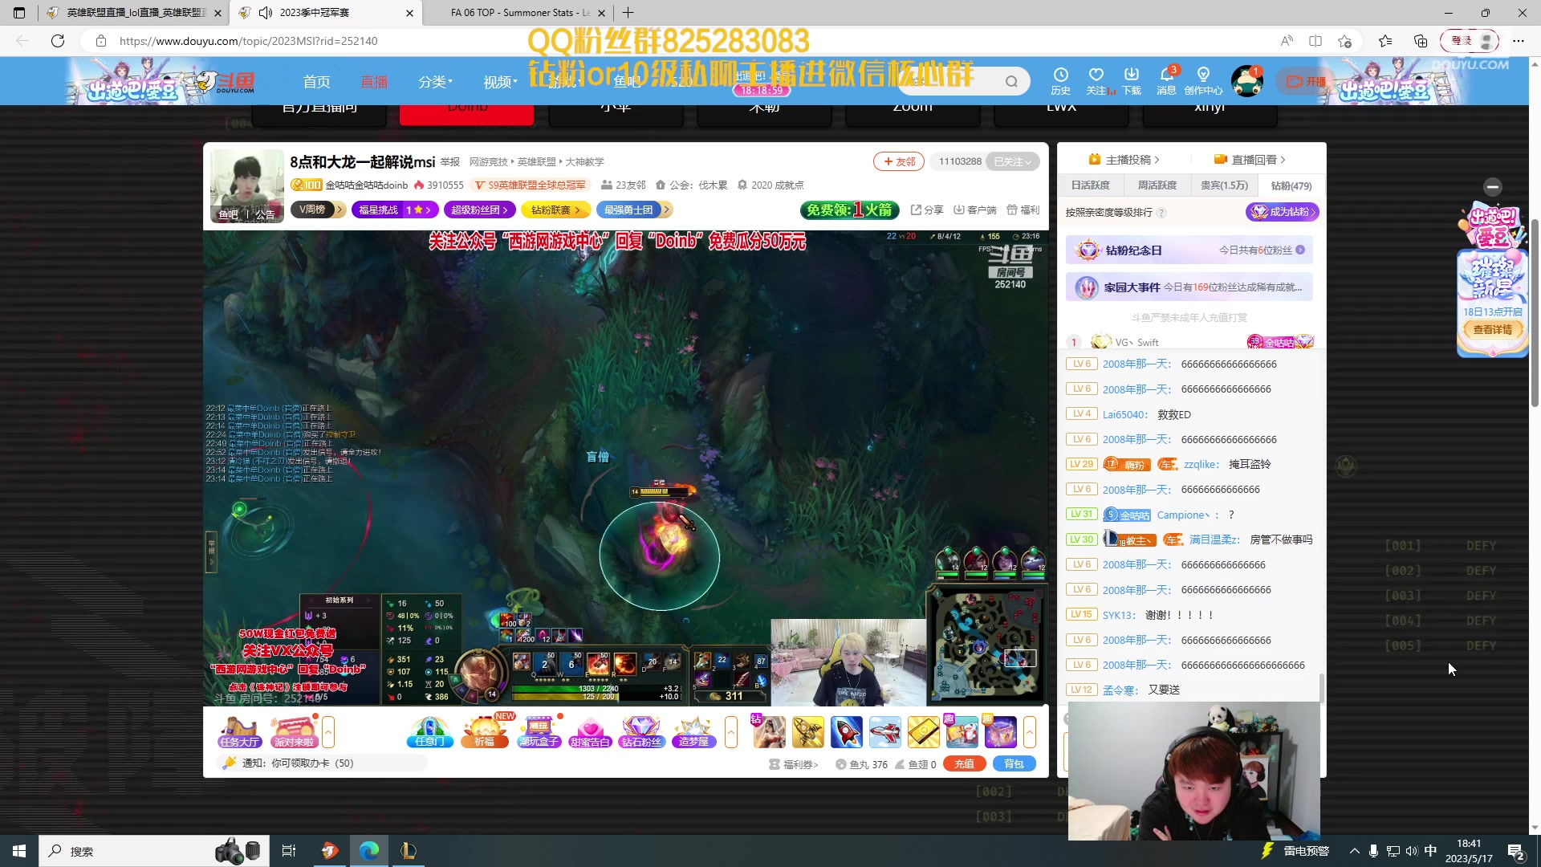Open the 钻粉纪念日 banner
The width and height of the screenshot is (1541, 867).
click(1189, 250)
